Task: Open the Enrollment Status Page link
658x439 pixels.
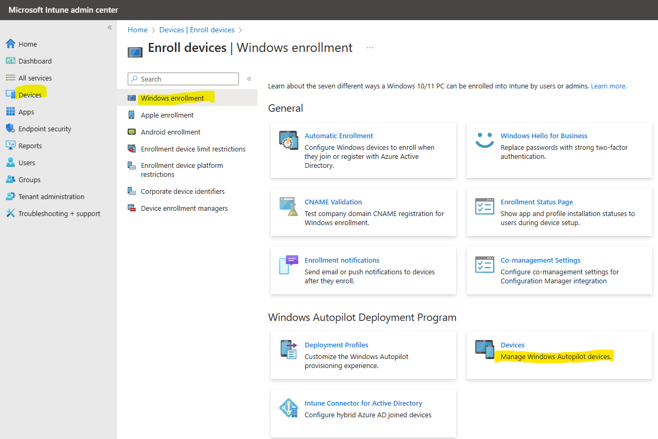Action: (x=537, y=202)
